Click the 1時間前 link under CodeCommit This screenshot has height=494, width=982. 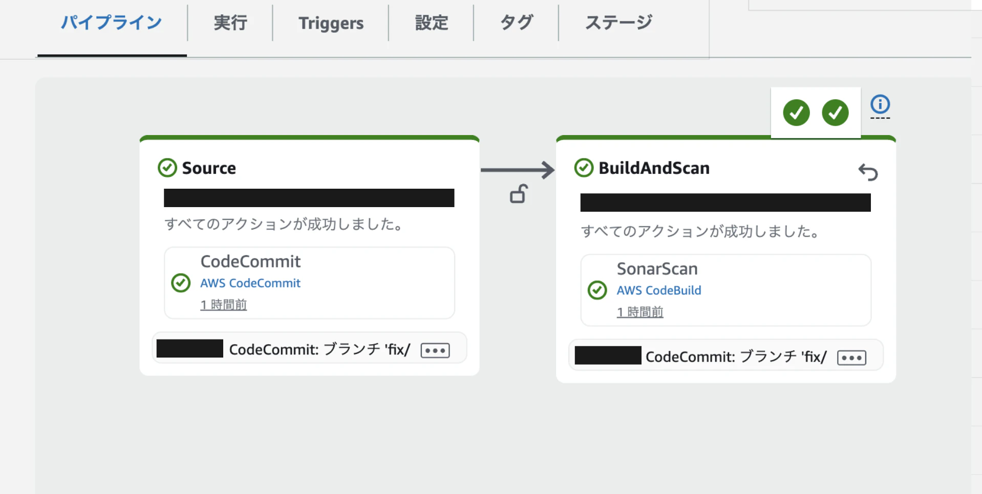coord(224,305)
